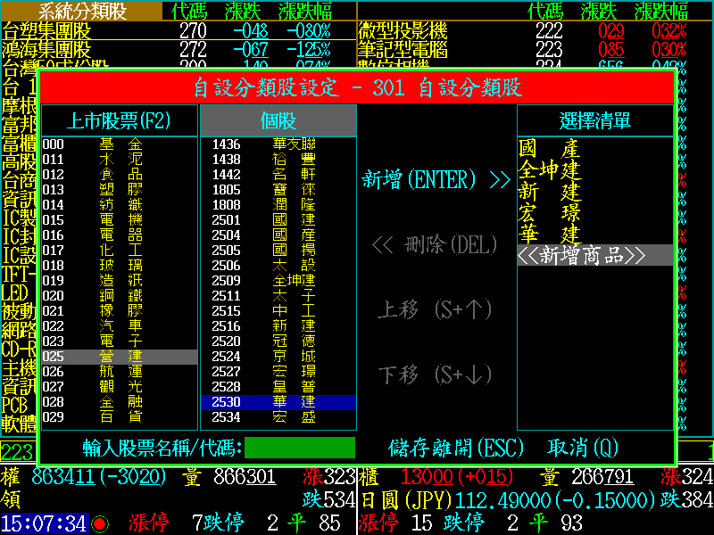This screenshot has width=714, height=535.
Task: Choose the highlighted category 025 營建
Action: click(120, 357)
